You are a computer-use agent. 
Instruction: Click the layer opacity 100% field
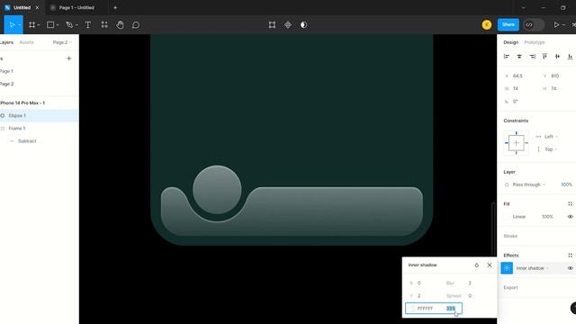566,184
